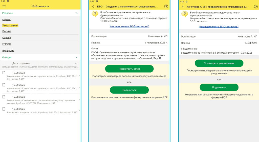
Task: Click period value 1 полугодие 2026 г.
Action: 156,43
